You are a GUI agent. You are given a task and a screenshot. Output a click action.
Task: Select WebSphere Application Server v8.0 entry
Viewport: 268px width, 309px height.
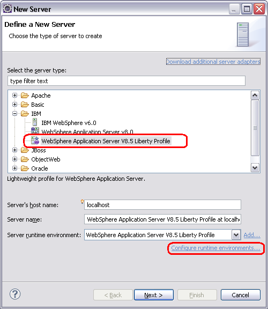tap(87, 131)
